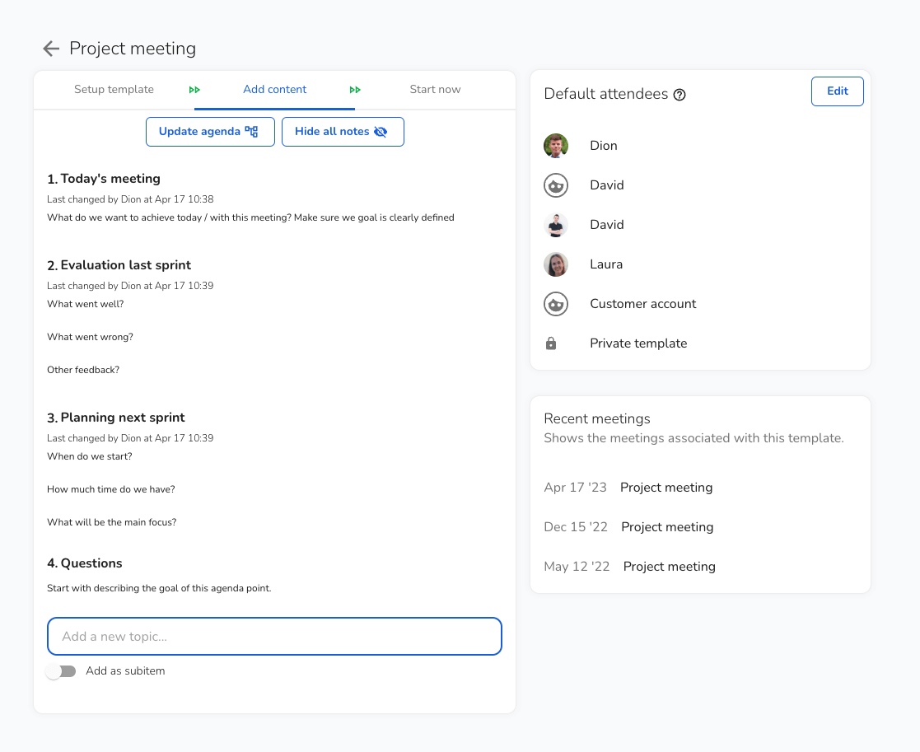Click the Recent meetings heading
Viewport: 920px width, 752px height.
[596, 418]
